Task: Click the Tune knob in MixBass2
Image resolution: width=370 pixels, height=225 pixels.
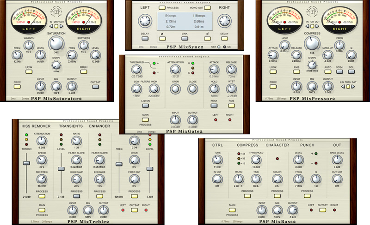Action: (x=217, y=159)
